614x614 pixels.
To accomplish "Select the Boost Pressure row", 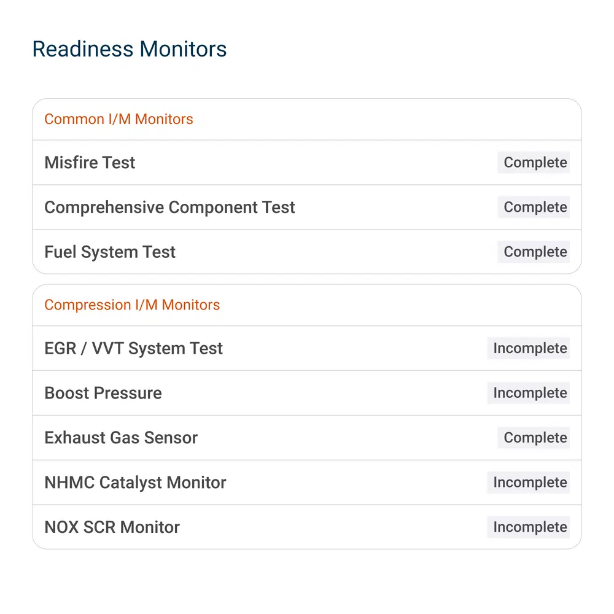I will pyautogui.click(x=306, y=393).
